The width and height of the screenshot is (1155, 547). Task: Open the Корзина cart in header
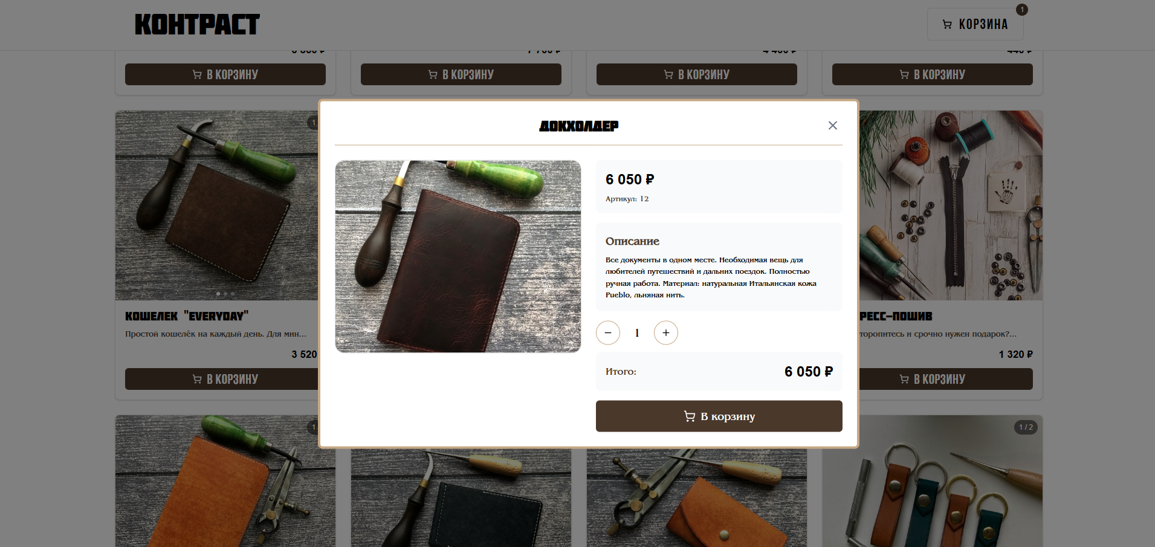coord(975,24)
